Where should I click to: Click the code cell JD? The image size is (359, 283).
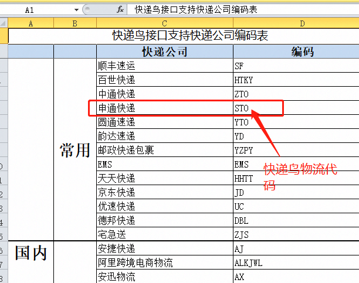[x=296, y=192]
